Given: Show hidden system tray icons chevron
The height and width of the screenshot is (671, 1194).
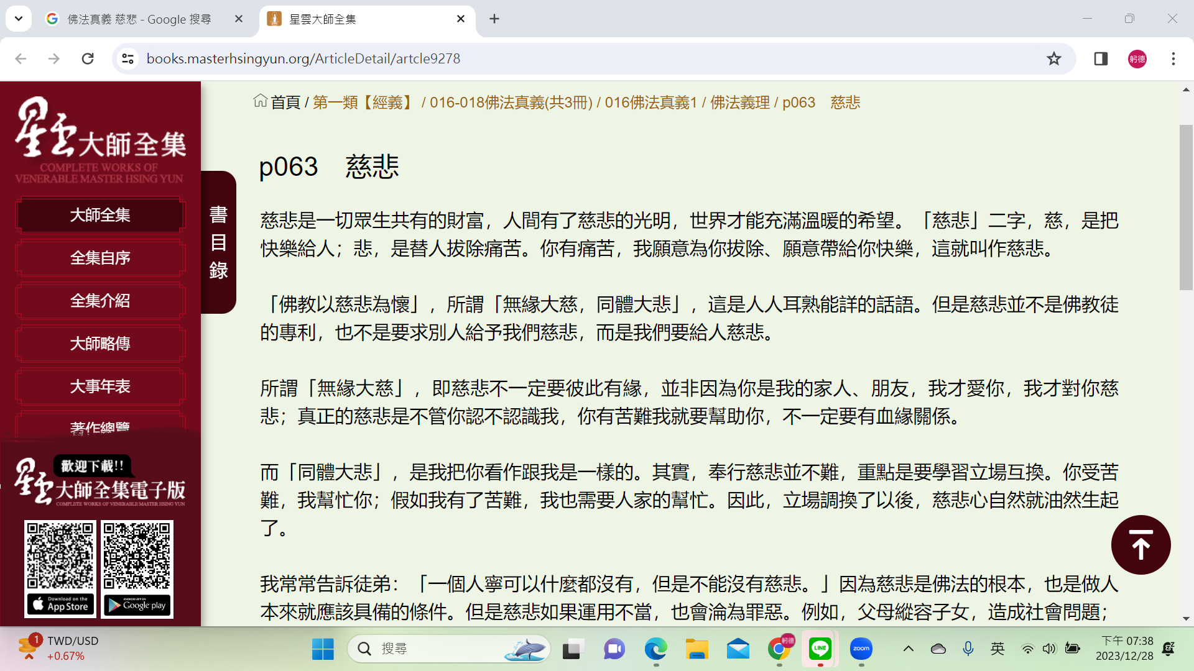Looking at the screenshot, I should tap(908, 649).
